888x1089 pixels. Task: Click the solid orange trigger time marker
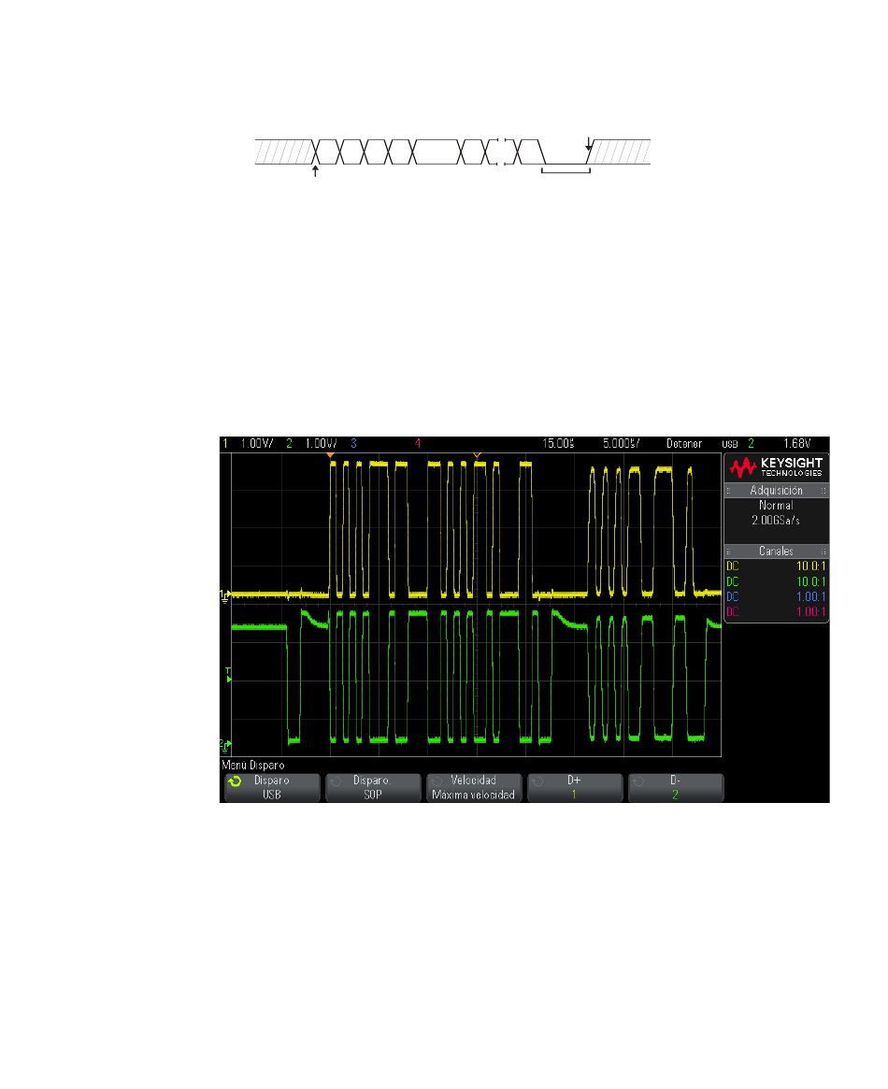[331, 455]
